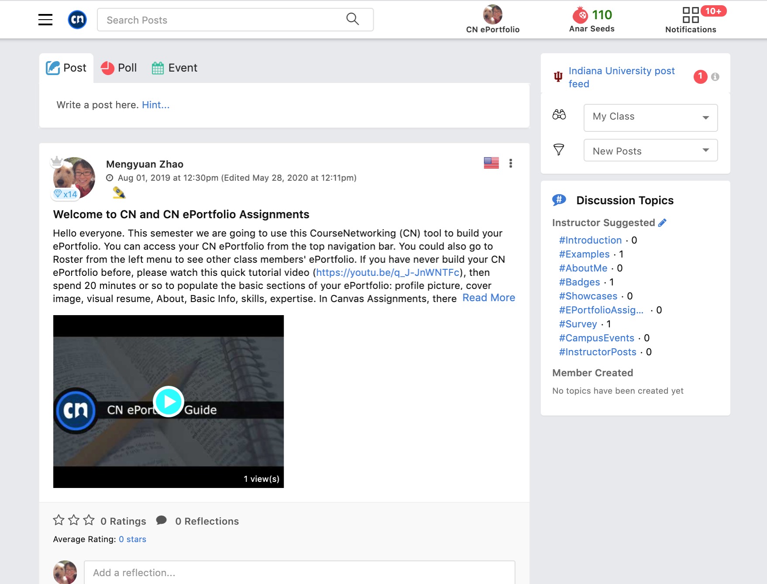Open the #Showcases topic
This screenshot has width=767, height=584.
pyautogui.click(x=588, y=296)
